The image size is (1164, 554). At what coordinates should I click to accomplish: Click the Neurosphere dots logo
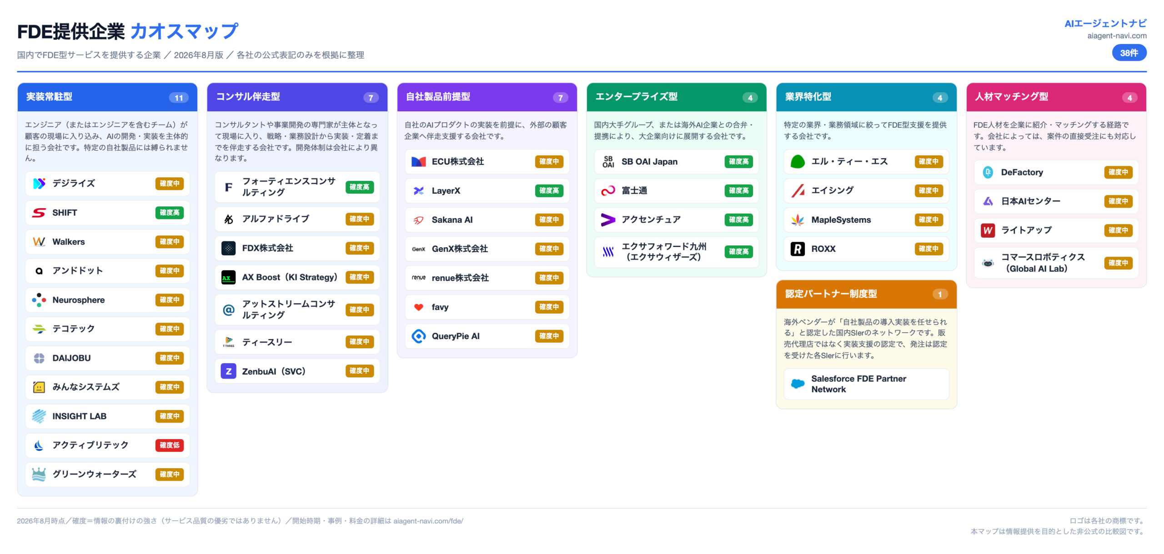coord(39,300)
